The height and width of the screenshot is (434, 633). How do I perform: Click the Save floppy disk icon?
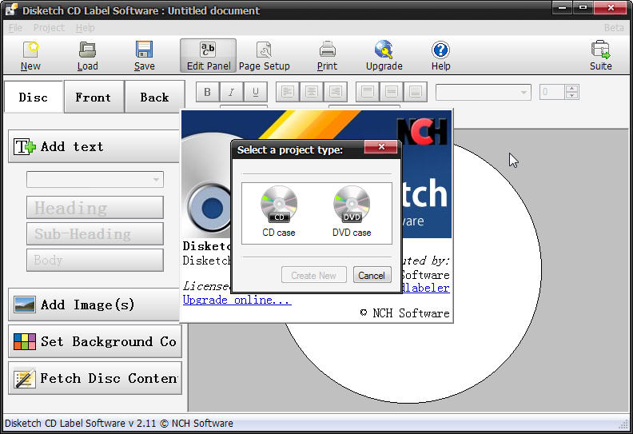coord(145,55)
